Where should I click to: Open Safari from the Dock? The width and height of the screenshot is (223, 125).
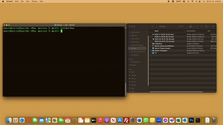tap(22, 120)
